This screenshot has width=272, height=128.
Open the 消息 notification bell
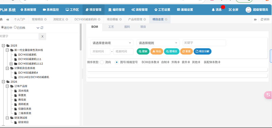click(x=217, y=10)
